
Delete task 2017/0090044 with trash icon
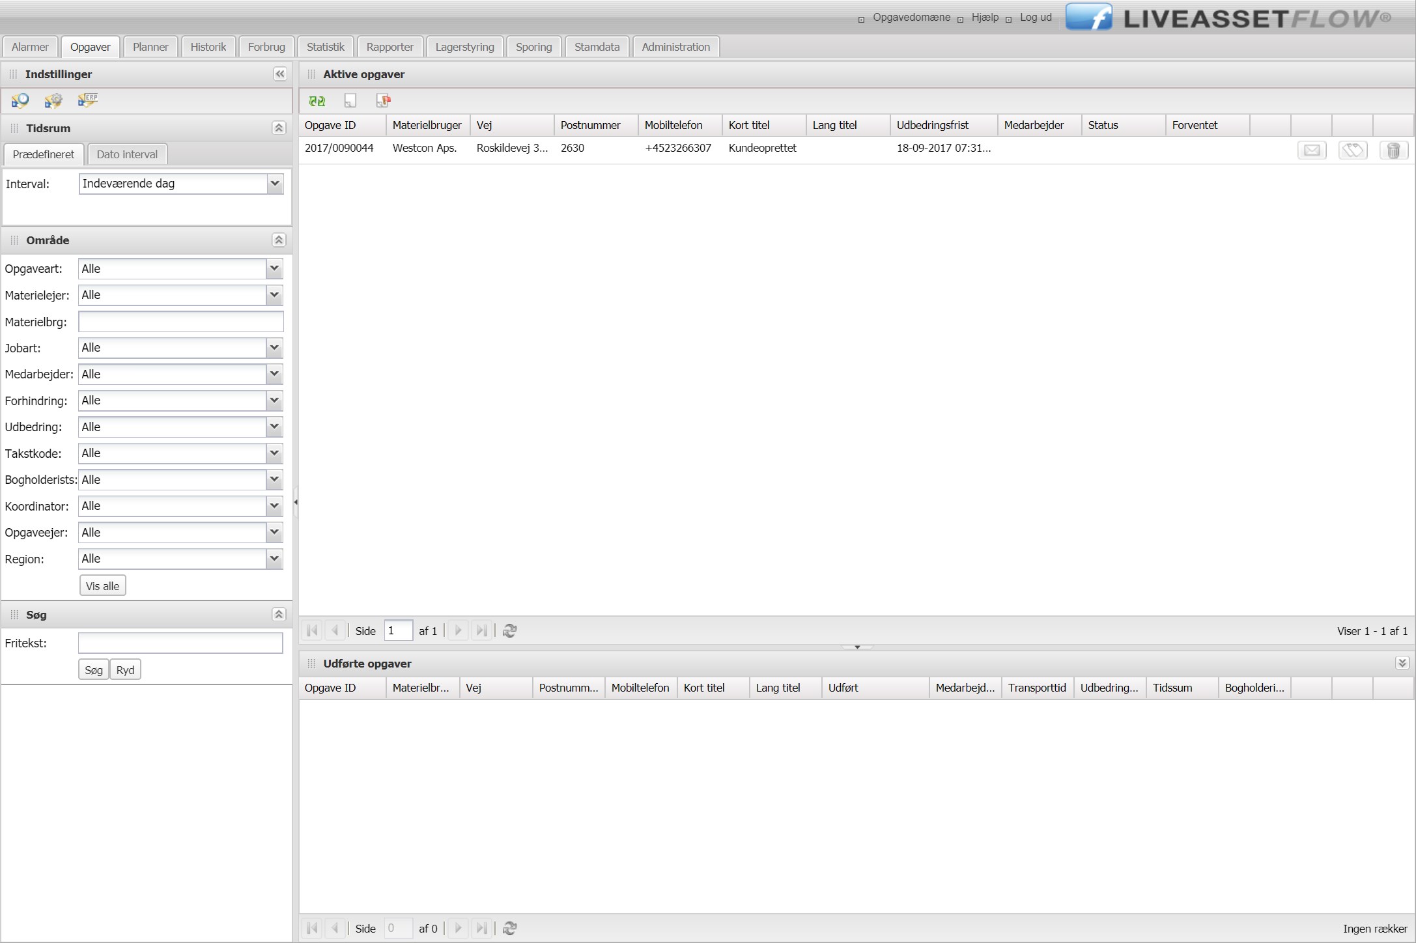1393,150
